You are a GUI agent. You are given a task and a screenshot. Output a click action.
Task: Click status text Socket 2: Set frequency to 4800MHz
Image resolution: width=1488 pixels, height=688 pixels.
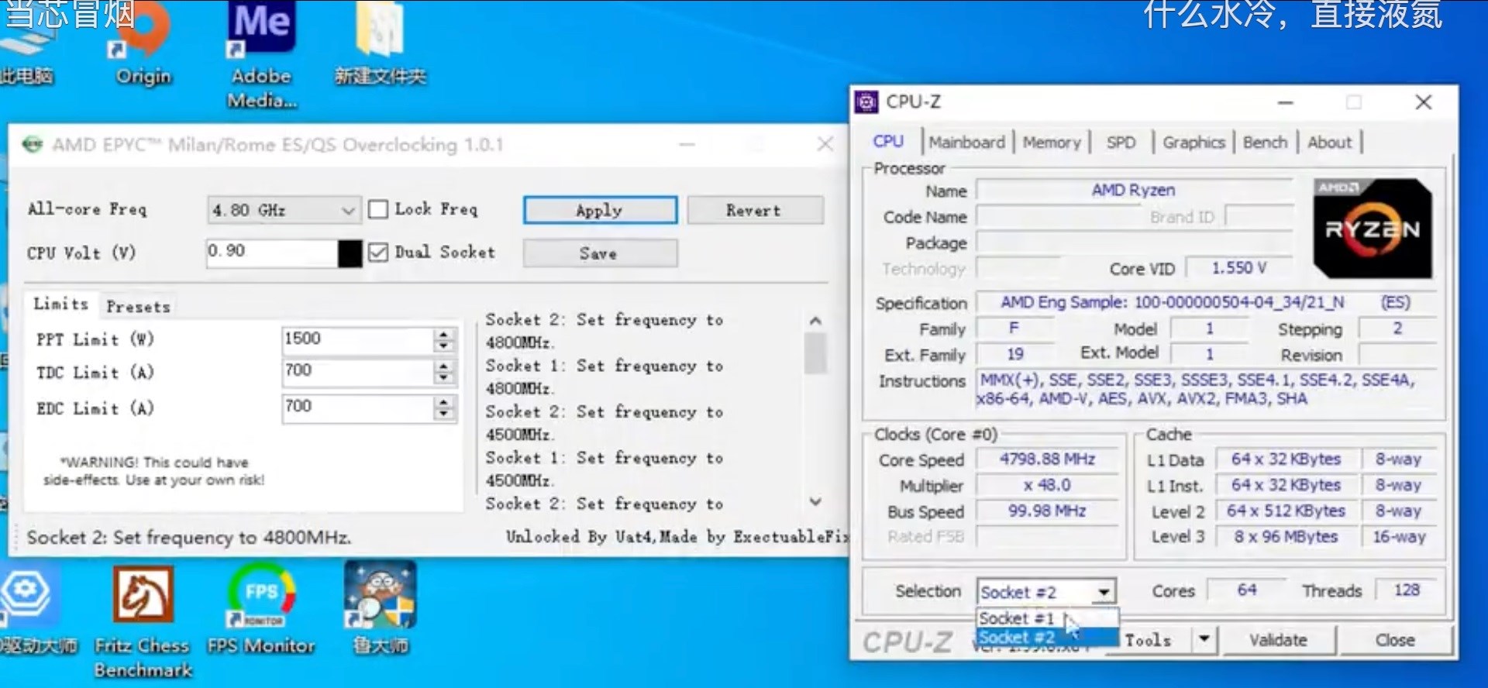[189, 537]
